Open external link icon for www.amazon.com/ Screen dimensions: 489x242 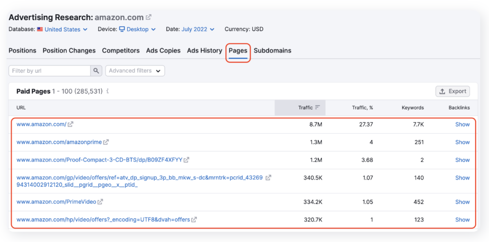coord(71,124)
